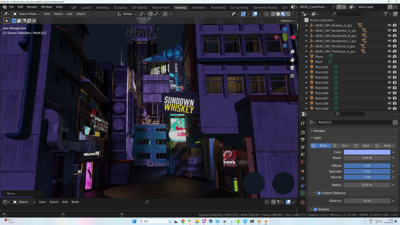Click the Diffuse slider
This screenshot has width=400, height=225.
pos(367,166)
